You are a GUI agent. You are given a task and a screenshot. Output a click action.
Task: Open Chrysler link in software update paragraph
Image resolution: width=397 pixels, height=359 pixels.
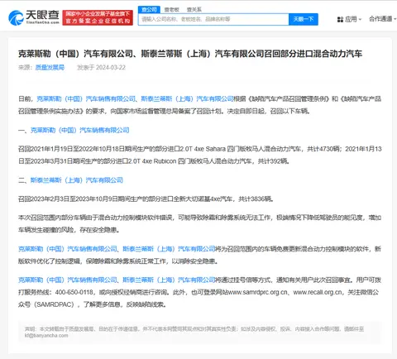click(x=68, y=249)
